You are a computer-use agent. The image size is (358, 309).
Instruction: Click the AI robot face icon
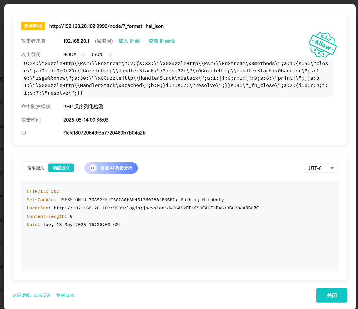(x=93, y=168)
